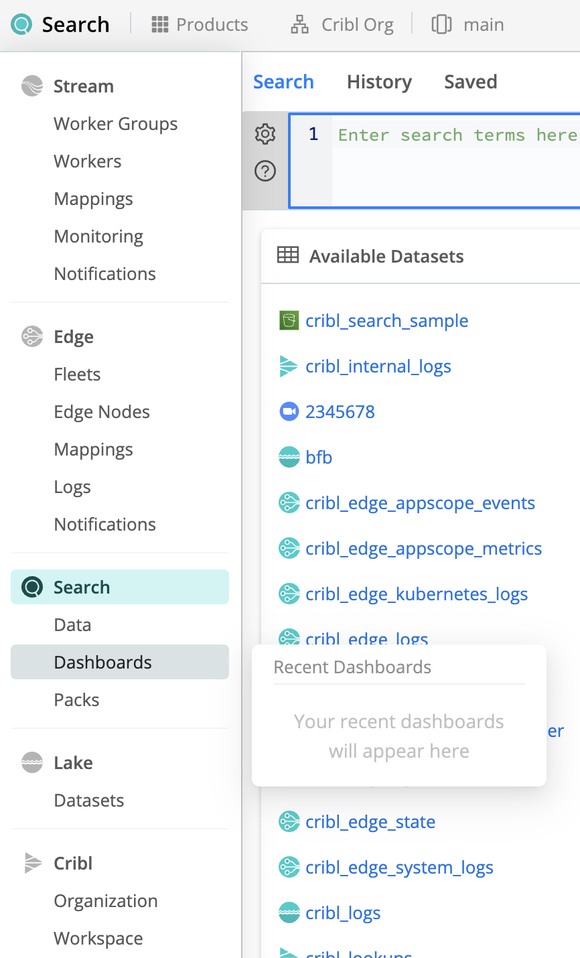Open the cribl_internal_logs dataset
580x958 pixels.
378,366
